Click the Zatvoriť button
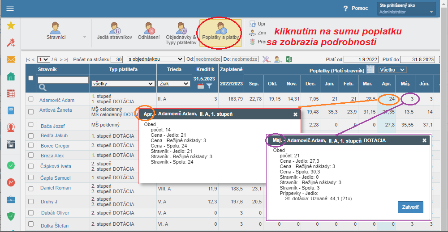 point(410,207)
